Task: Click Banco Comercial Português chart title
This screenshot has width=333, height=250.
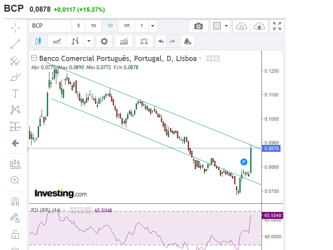Action: (118, 58)
